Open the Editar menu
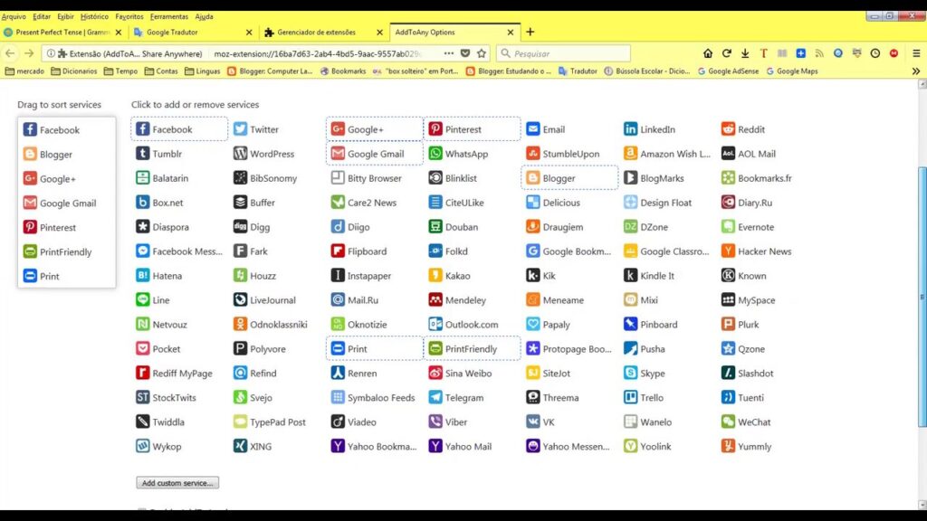The height and width of the screenshot is (521, 927). [x=42, y=16]
